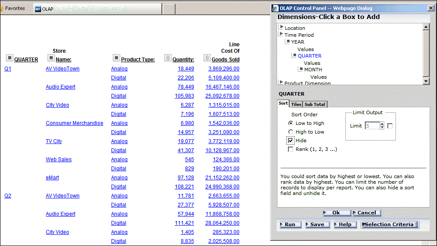The image size is (437, 246).
Task: Click the YEAR tree item label
Action: 298,42
